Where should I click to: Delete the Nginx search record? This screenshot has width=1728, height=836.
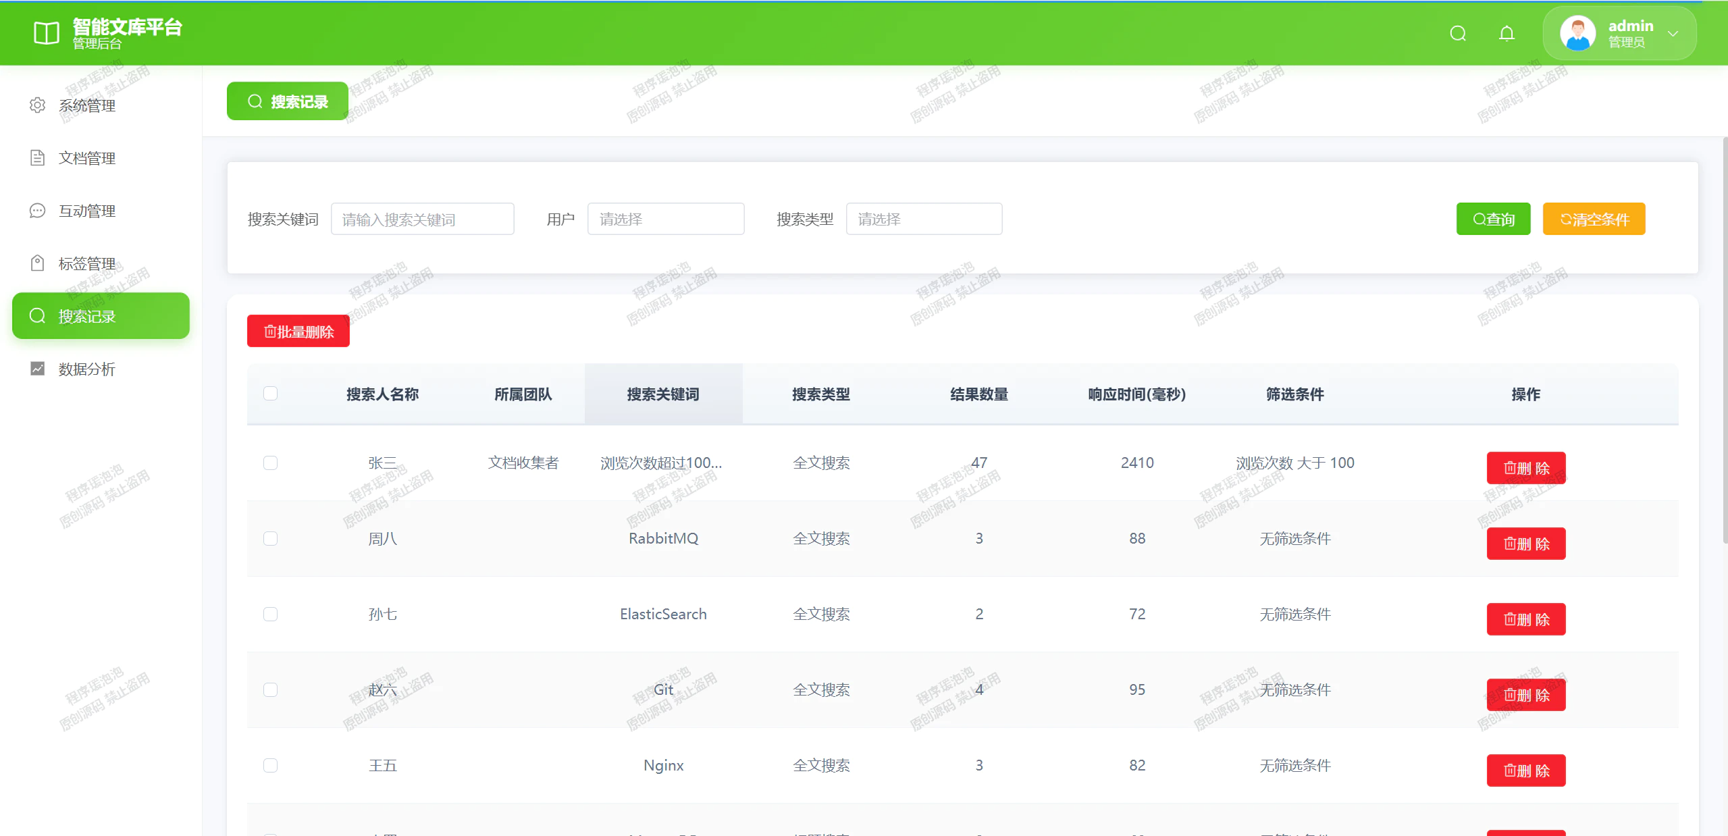click(x=1526, y=770)
